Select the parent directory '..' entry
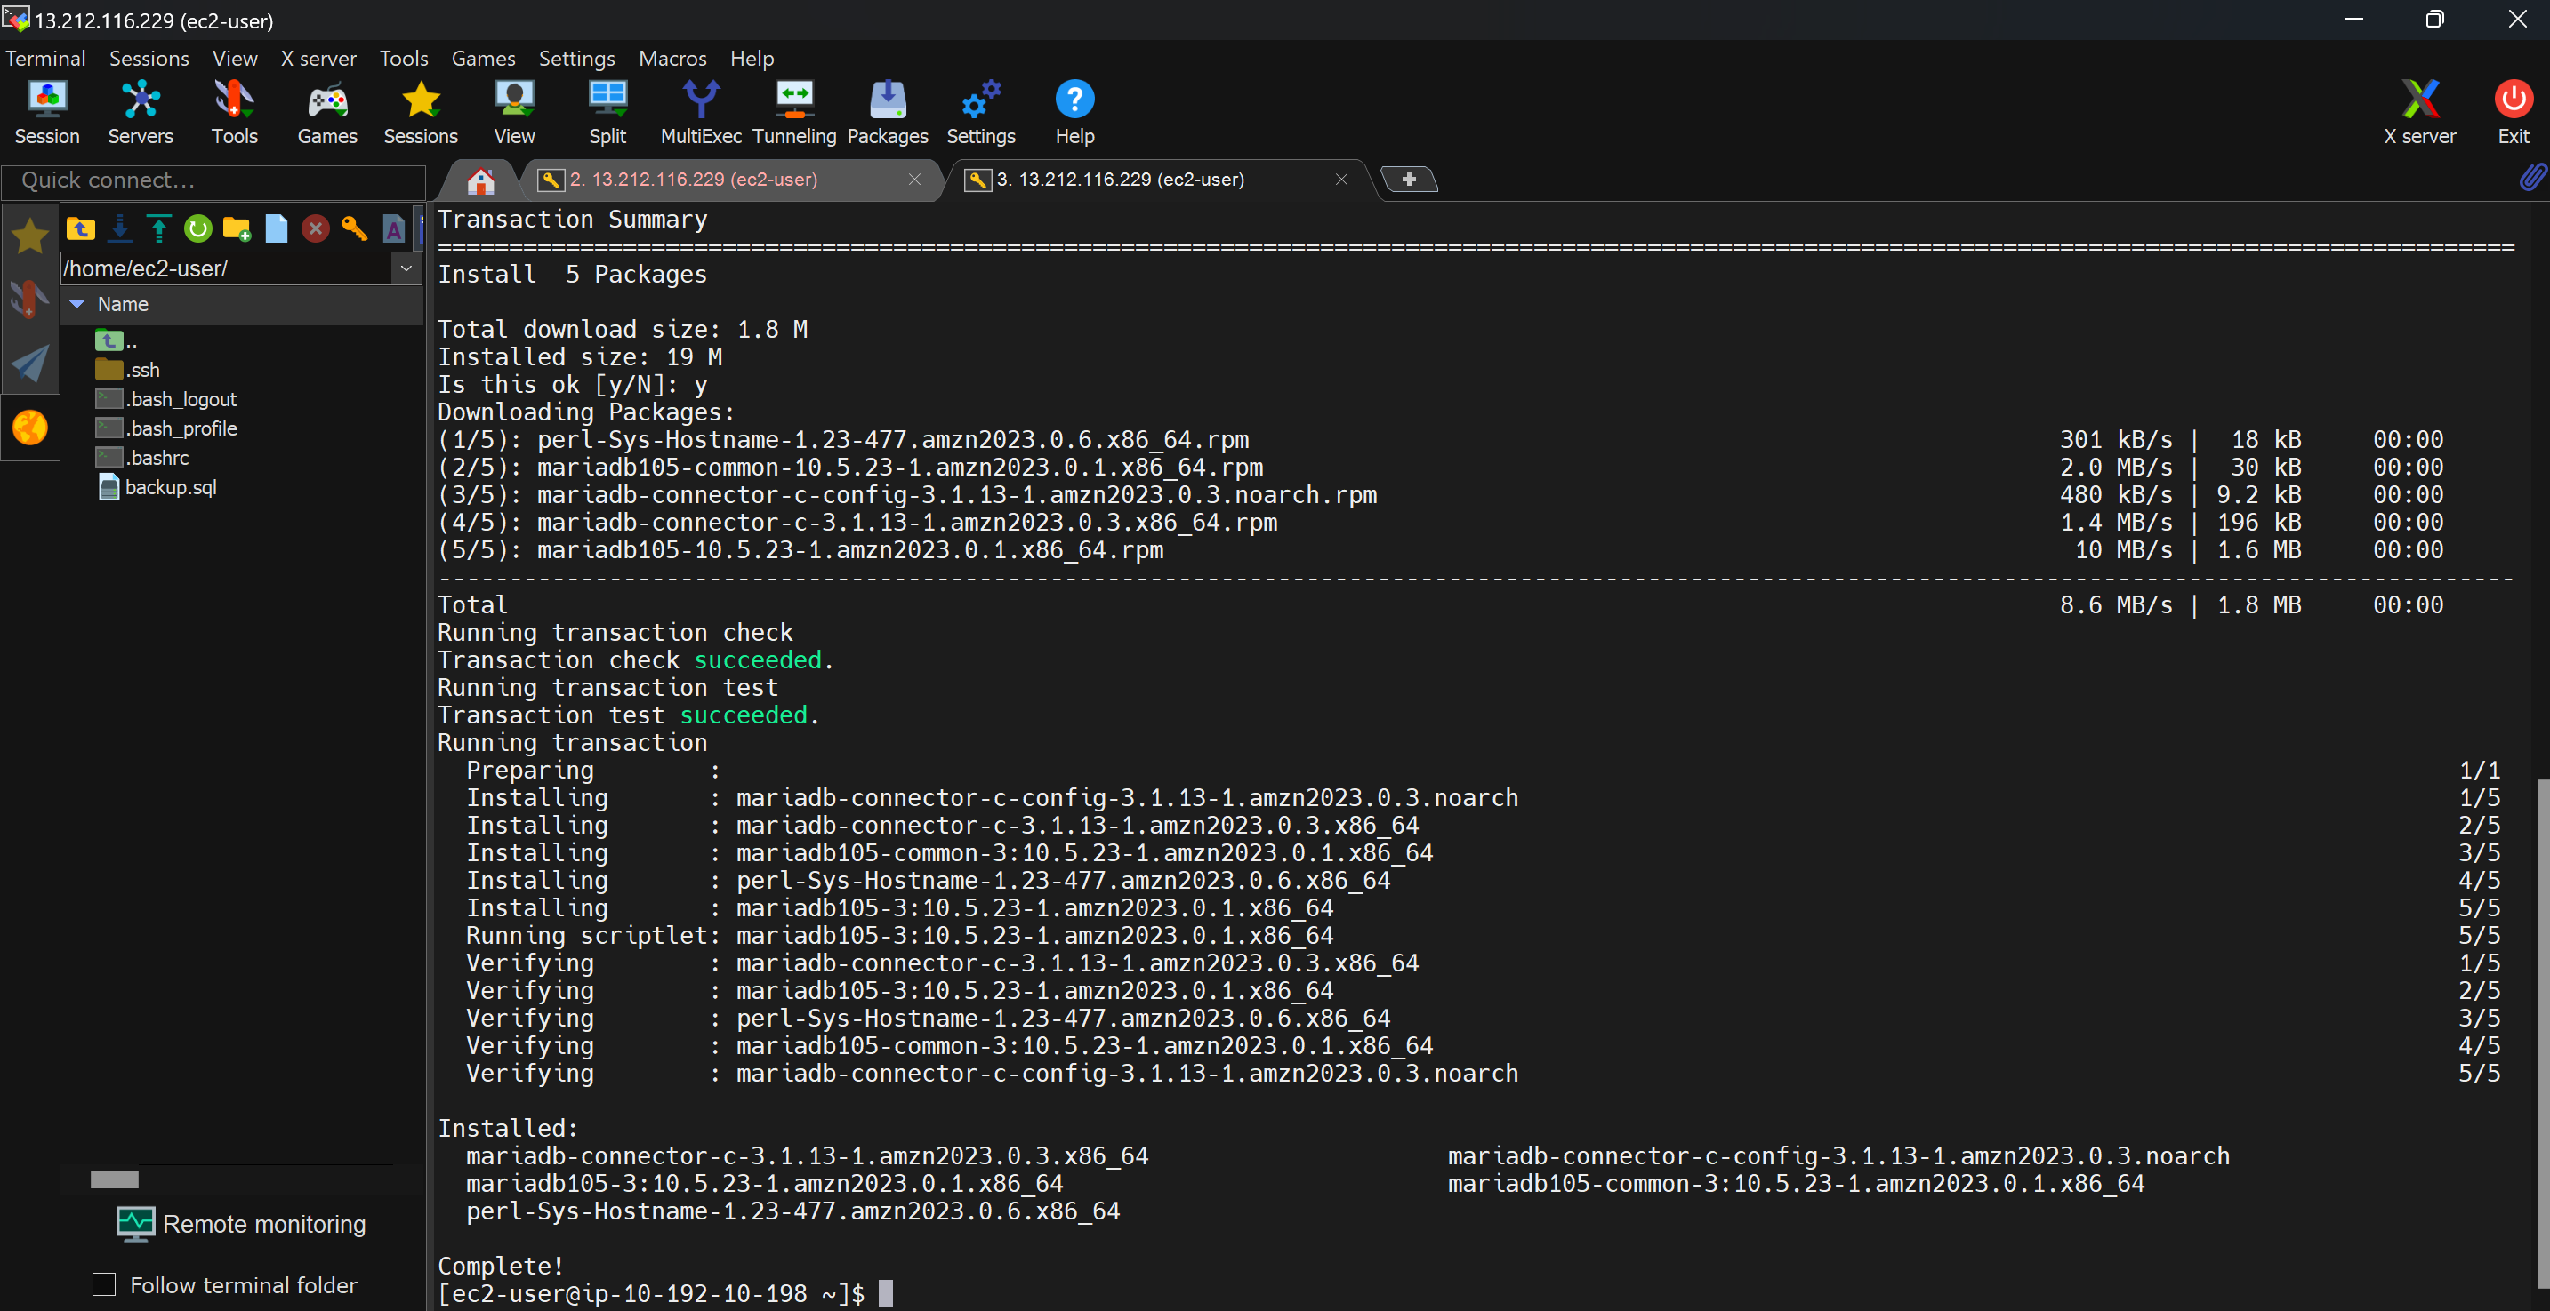The width and height of the screenshot is (2550, 1311). (116, 340)
